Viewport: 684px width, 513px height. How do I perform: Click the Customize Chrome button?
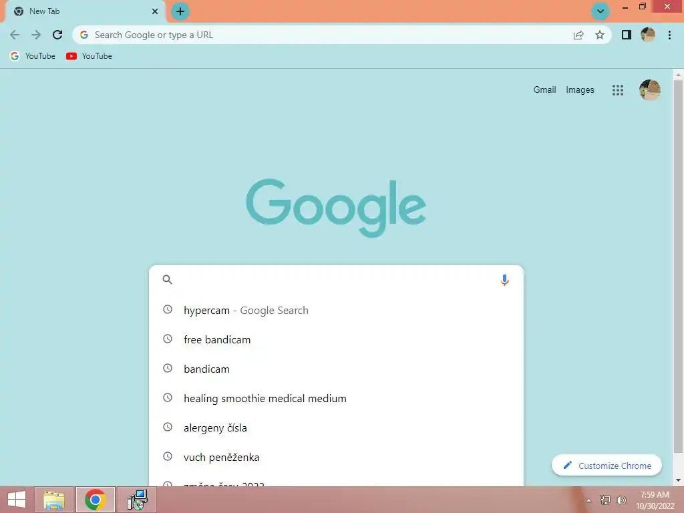[607, 466]
